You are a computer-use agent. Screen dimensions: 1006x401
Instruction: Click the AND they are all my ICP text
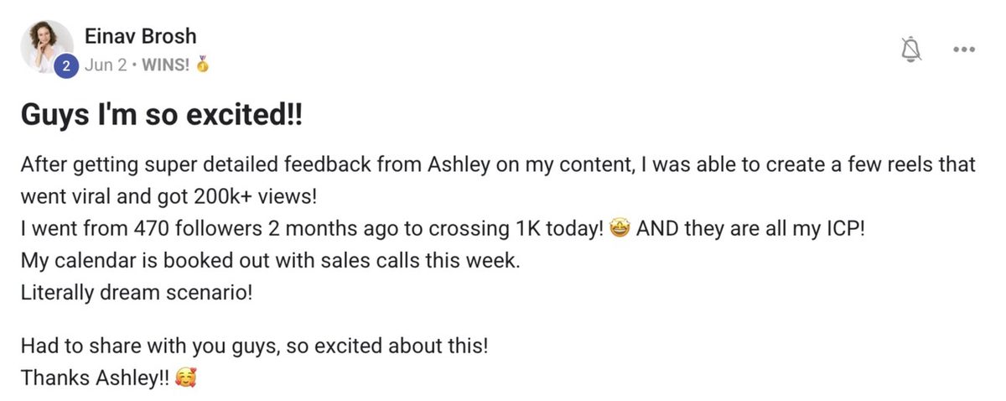pyautogui.click(x=750, y=229)
